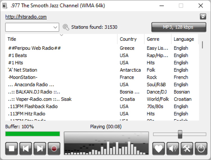The width and height of the screenshot is (211, 160).
Task: Mute sound with the speaker icon
Action: (173, 148)
